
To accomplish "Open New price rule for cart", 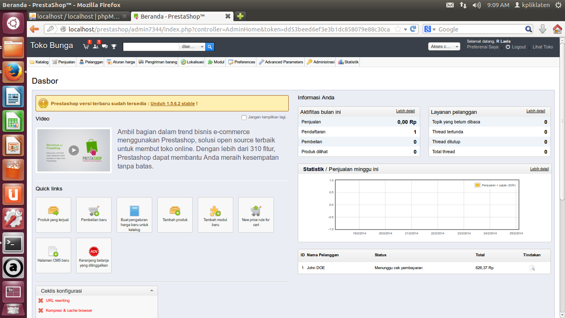I will [x=256, y=215].
